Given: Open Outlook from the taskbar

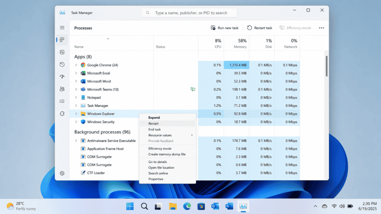Looking at the screenshot, I should click(x=215, y=206).
